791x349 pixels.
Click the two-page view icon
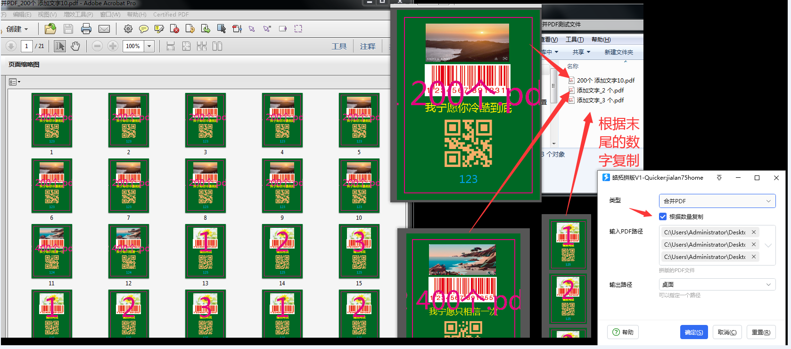(217, 46)
